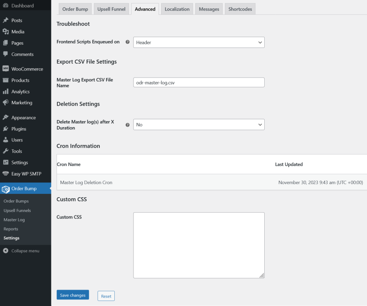The height and width of the screenshot is (306, 367).
Task: Click the Master Log Export CSV filename field
Action: tap(199, 82)
